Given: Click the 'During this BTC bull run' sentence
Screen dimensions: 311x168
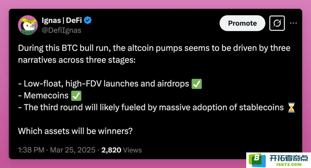Looking at the screenshot, I should [x=154, y=54].
